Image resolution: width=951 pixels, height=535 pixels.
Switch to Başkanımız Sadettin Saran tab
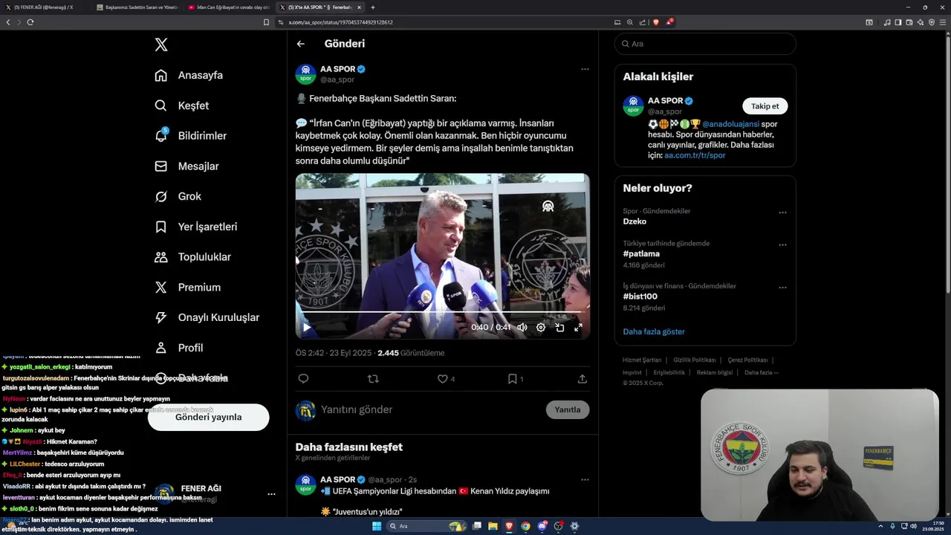(x=137, y=7)
